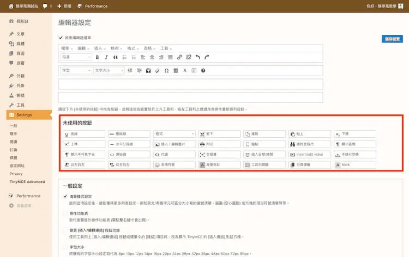Open Privacy in the Settings submenu

pos(16,174)
